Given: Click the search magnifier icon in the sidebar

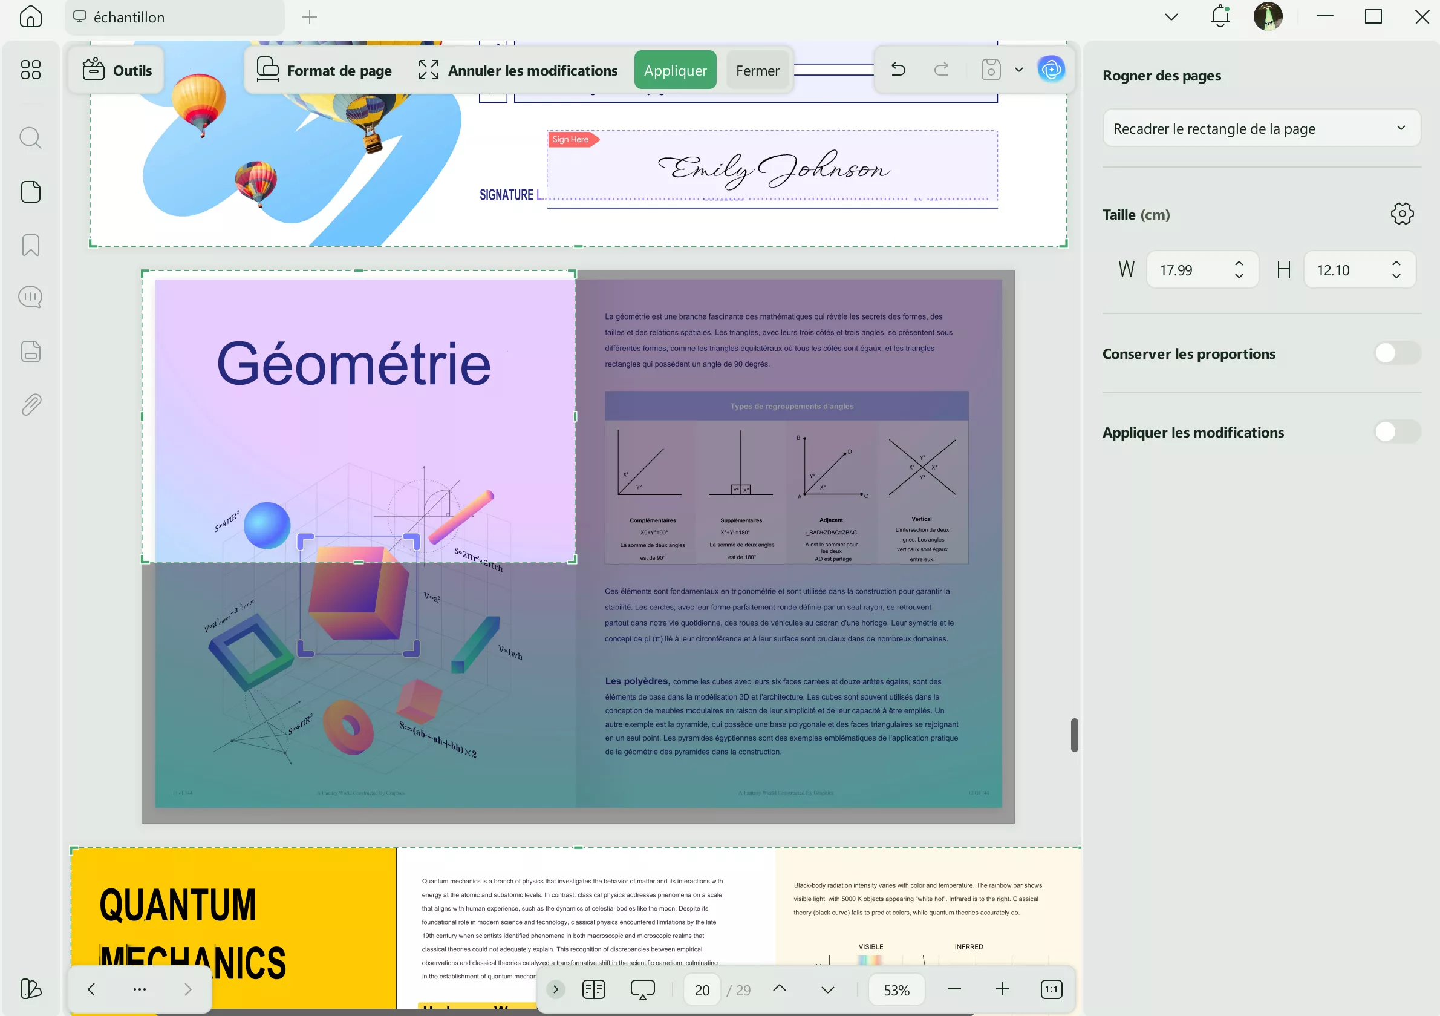Looking at the screenshot, I should (x=31, y=137).
